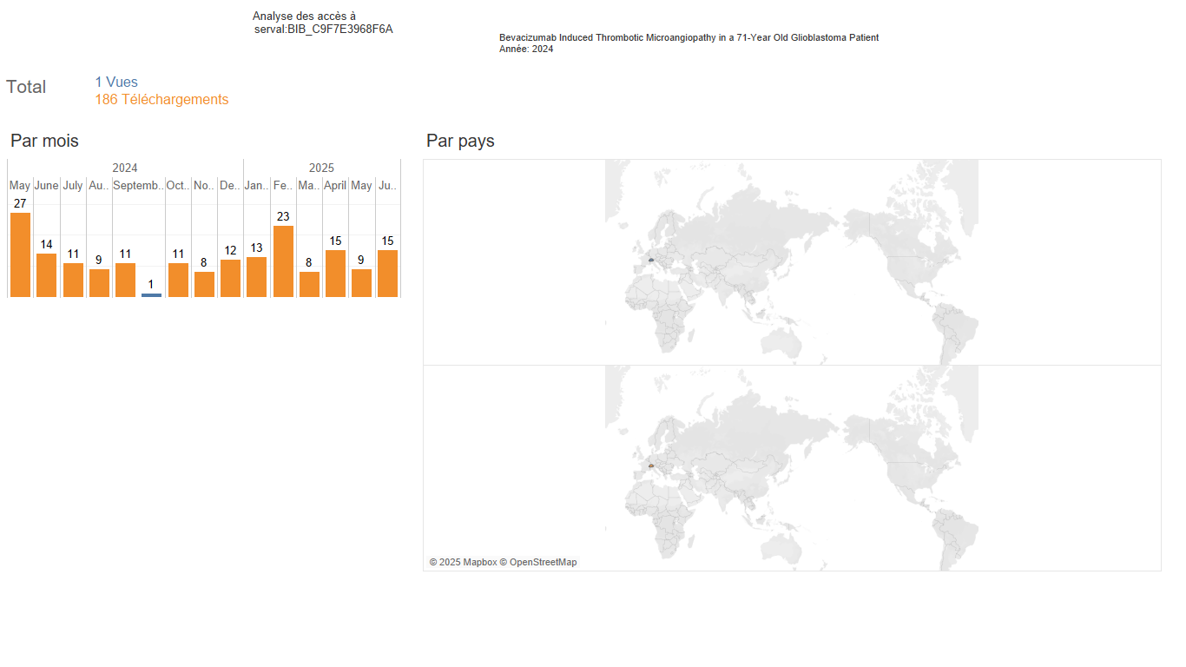Click the 2025 year header
Viewport: 1186px width, 667px height.
[321, 168]
